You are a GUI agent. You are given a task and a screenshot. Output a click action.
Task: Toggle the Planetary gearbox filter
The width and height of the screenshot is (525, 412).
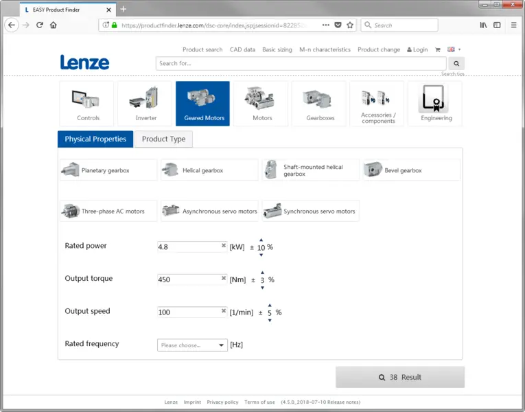pyautogui.click(x=108, y=170)
